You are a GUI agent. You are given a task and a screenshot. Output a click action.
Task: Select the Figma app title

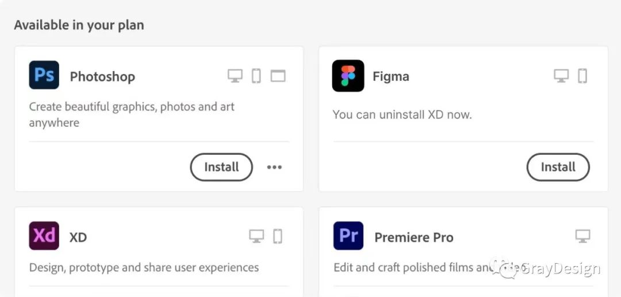391,77
